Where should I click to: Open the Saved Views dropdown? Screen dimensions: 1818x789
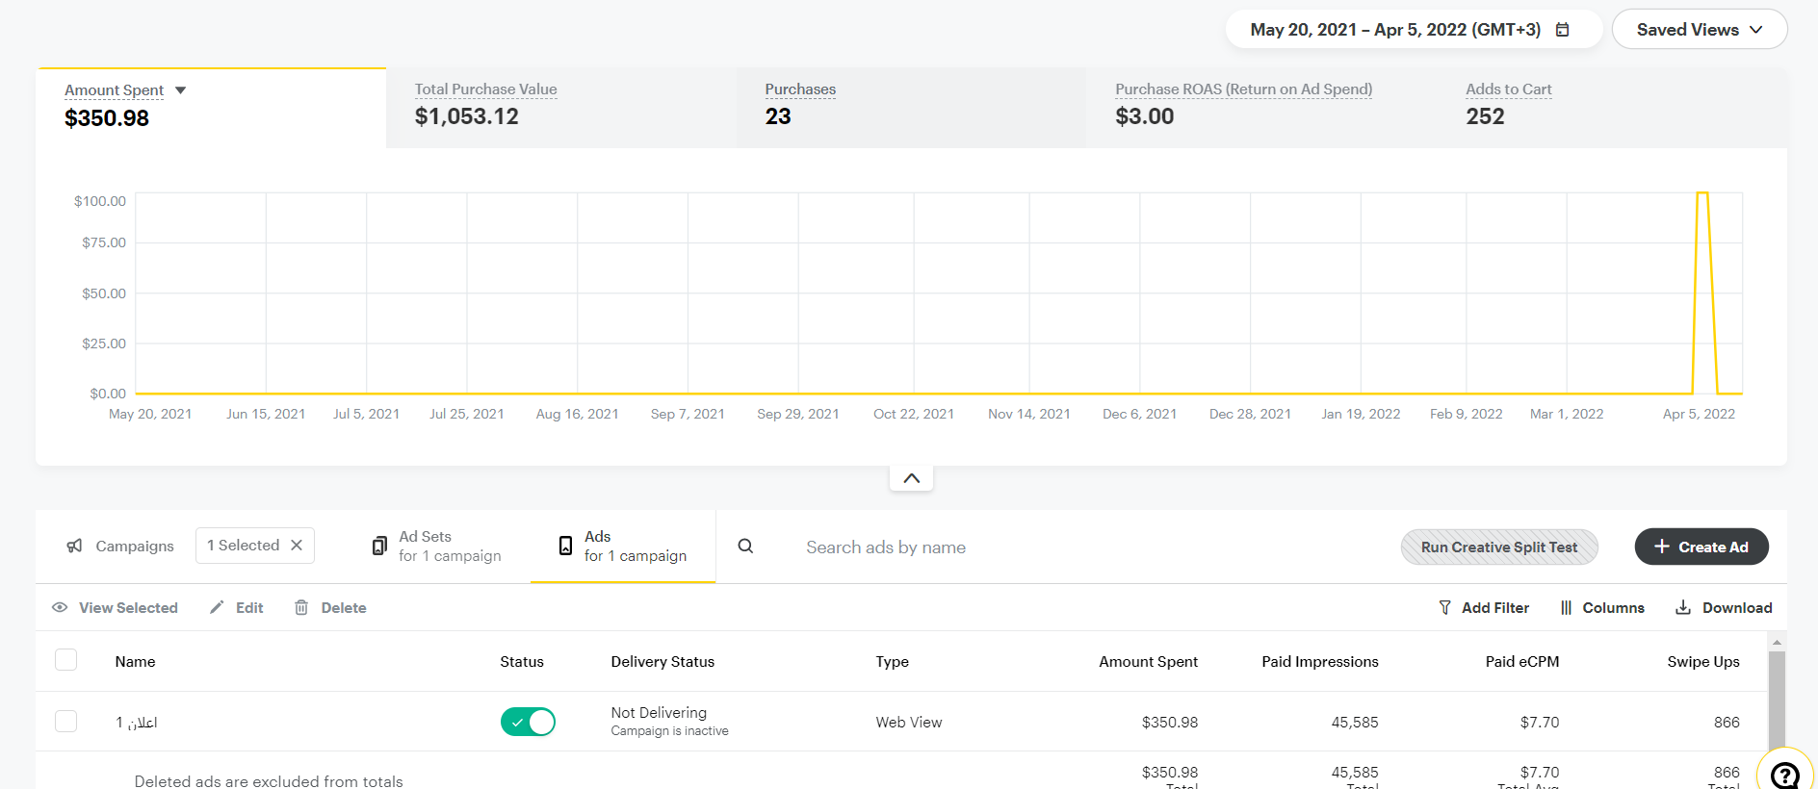(x=1699, y=30)
